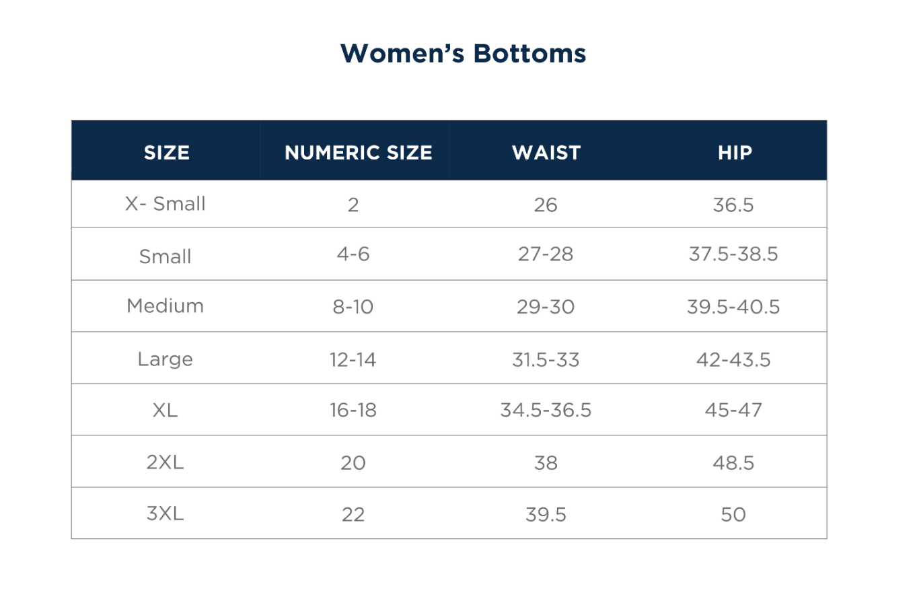The height and width of the screenshot is (603, 915).
Task: Click the NUMERIC SIZE column header
Action: click(358, 152)
